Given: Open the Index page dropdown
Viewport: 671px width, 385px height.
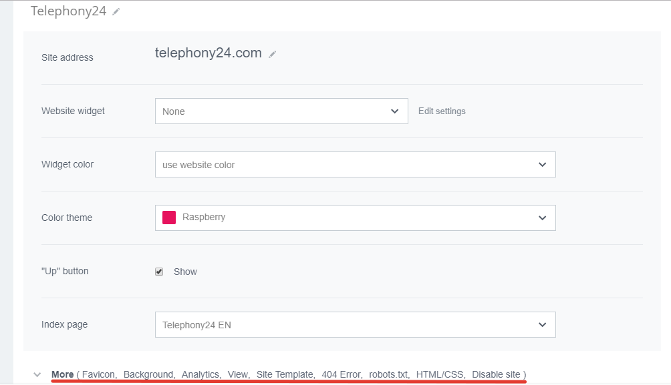Looking at the screenshot, I should click(355, 325).
